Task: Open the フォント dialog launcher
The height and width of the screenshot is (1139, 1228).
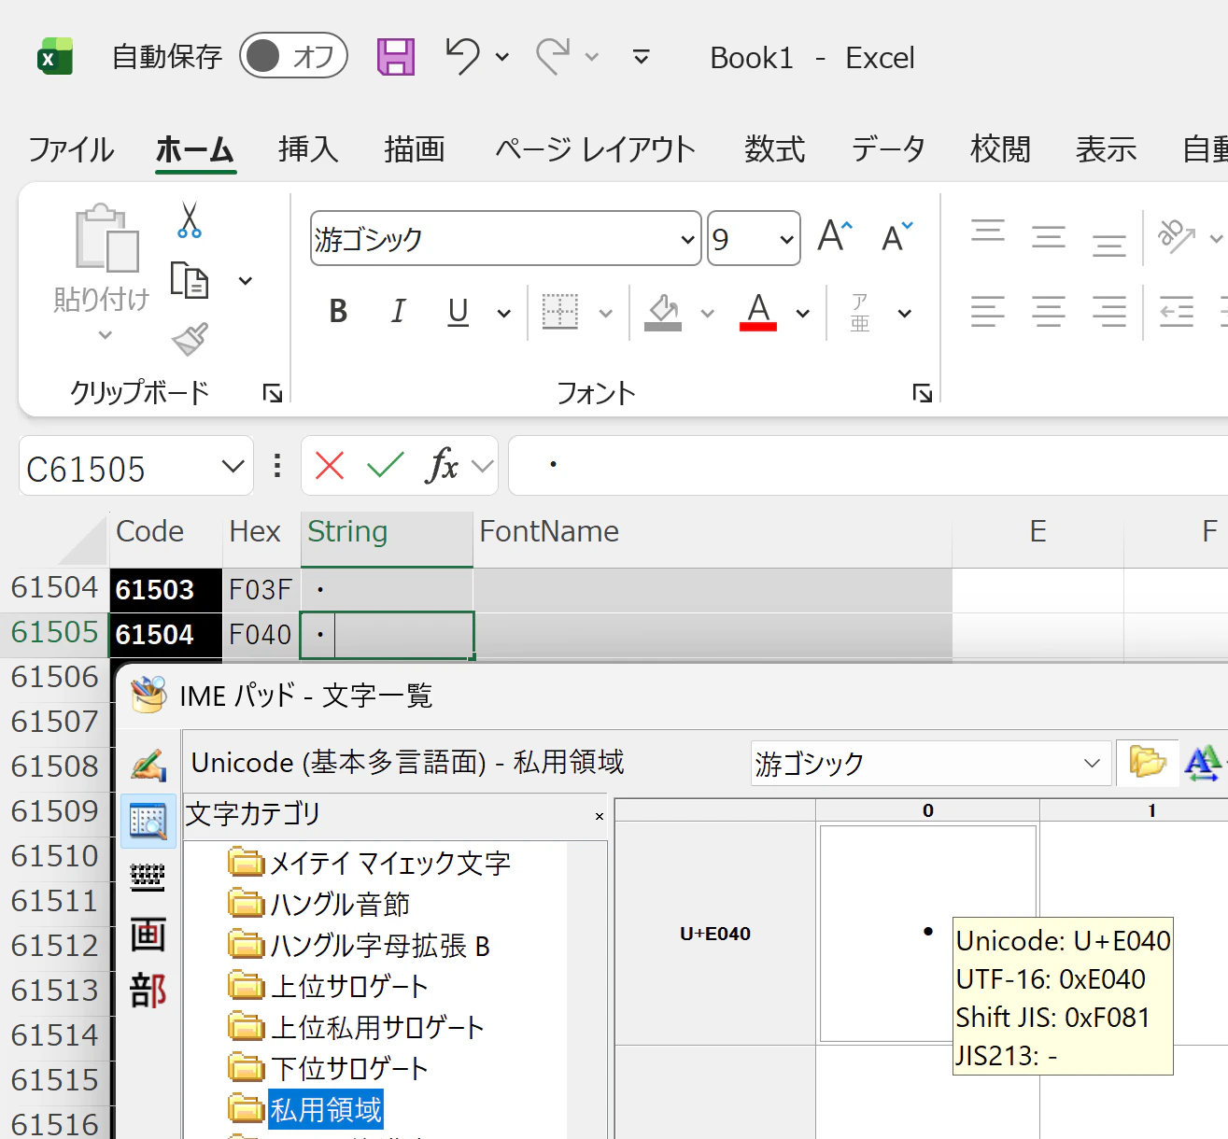Action: click(x=923, y=393)
